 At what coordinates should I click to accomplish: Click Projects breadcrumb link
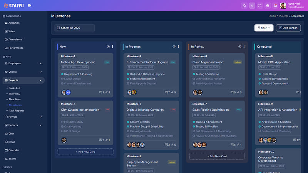283,16
